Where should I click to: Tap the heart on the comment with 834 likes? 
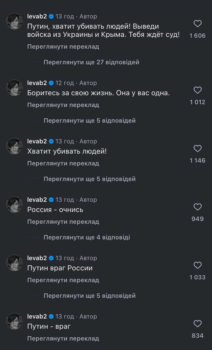click(x=198, y=324)
